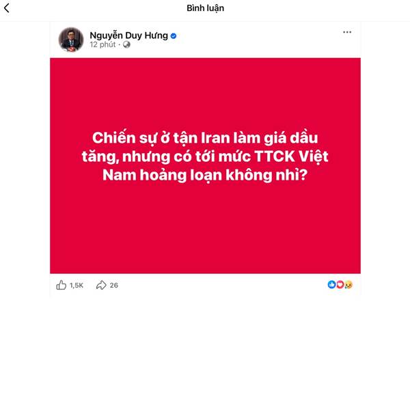Tap the blank comments area below the post
Viewport: 410px width, 410px height.
tap(205, 351)
